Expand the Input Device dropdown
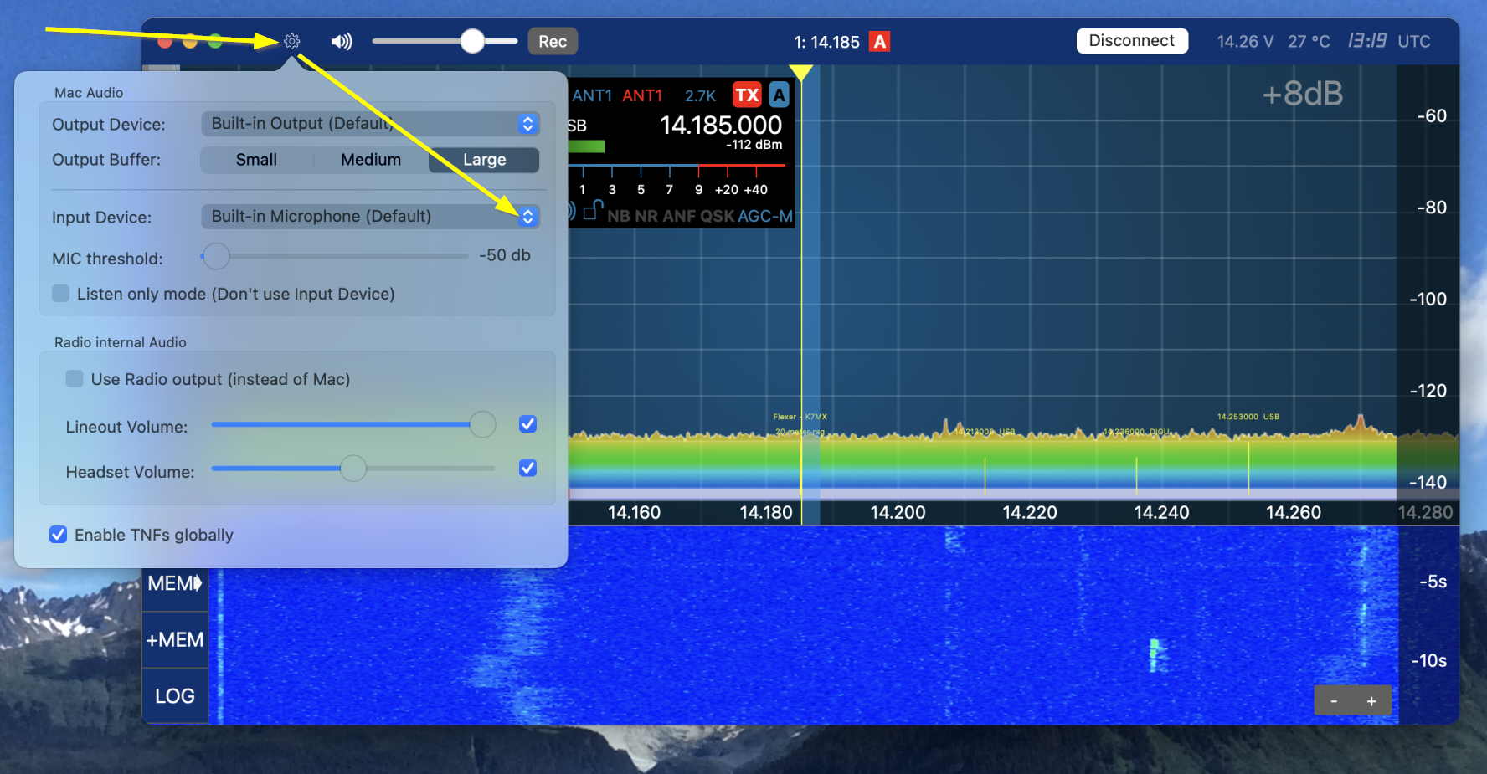 pos(527,217)
